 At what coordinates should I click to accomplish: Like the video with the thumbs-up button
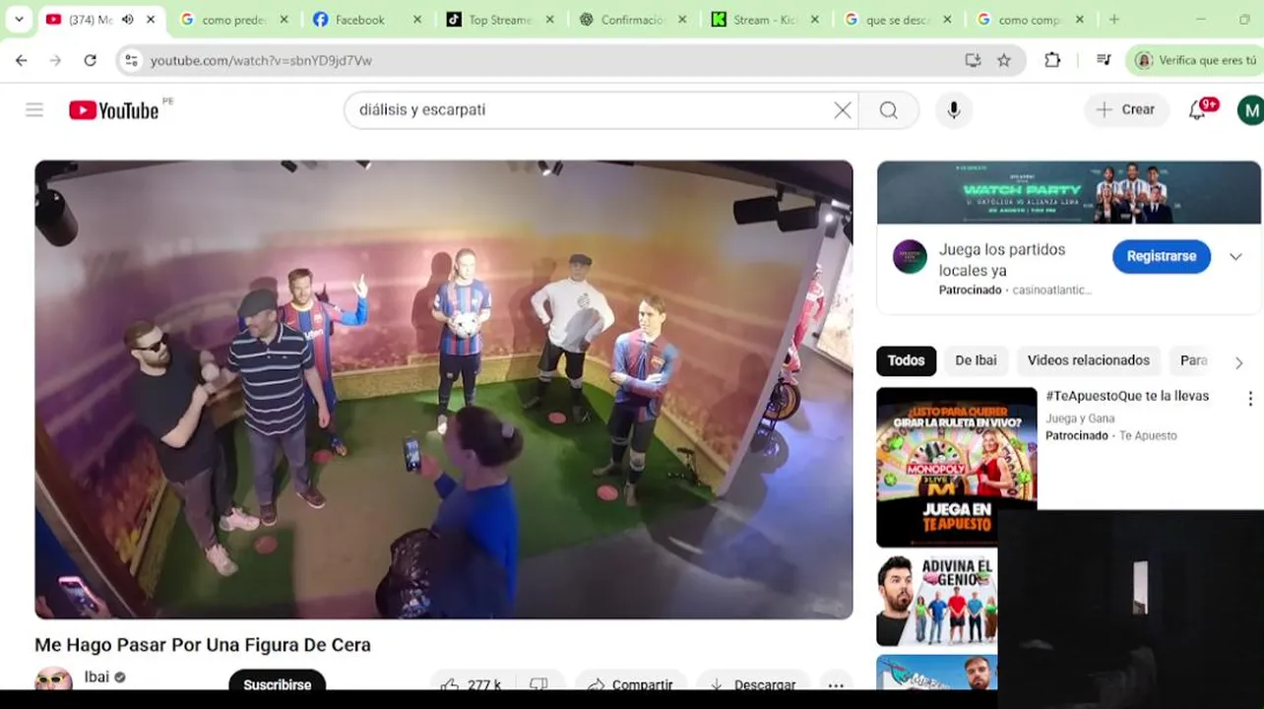(x=471, y=684)
